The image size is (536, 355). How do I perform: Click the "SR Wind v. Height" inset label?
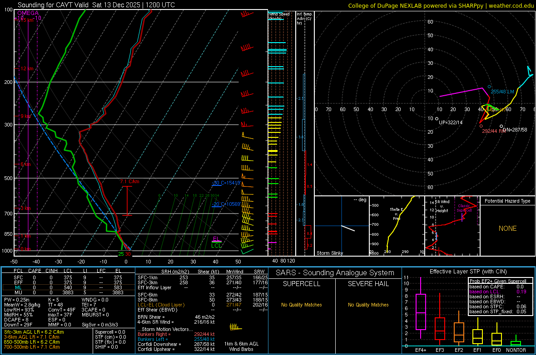[442, 206]
